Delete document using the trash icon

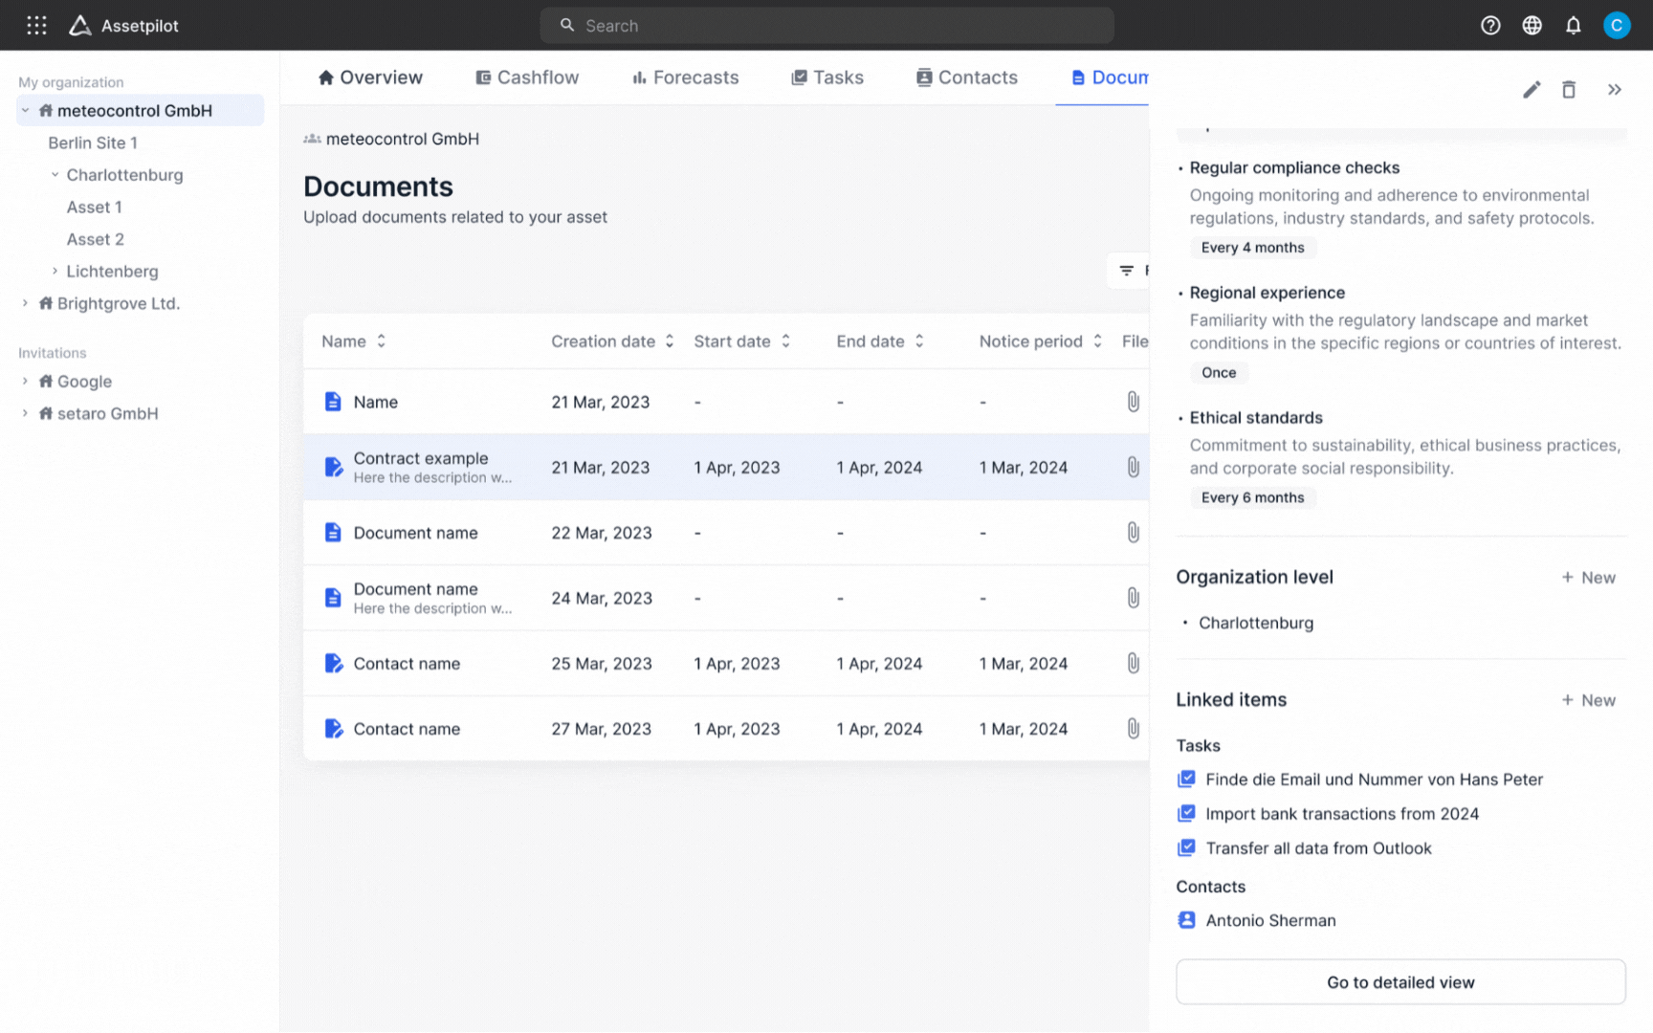click(x=1569, y=90)
